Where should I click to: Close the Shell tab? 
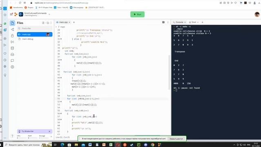click(198, 22)
